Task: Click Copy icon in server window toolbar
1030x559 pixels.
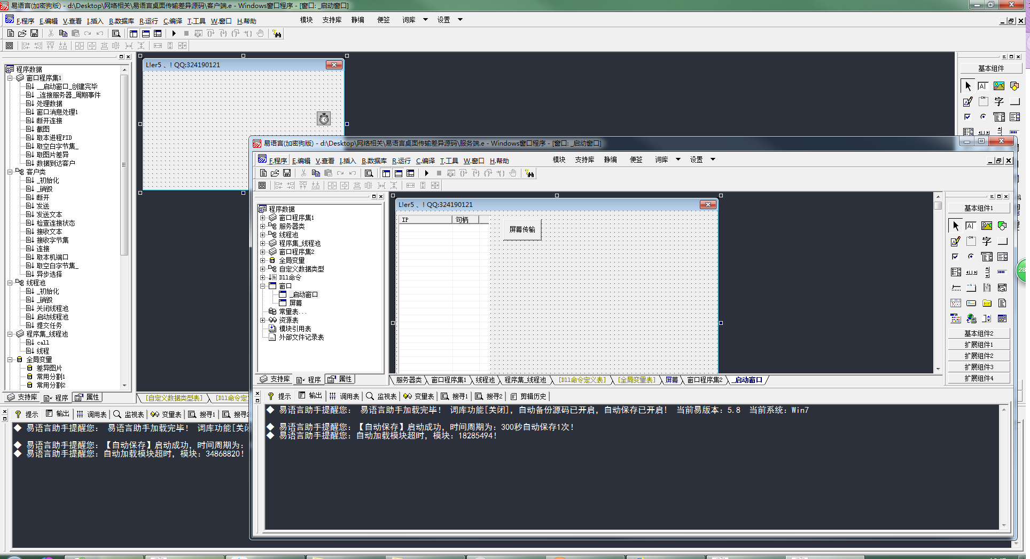Action: click(x=316, y=173)
